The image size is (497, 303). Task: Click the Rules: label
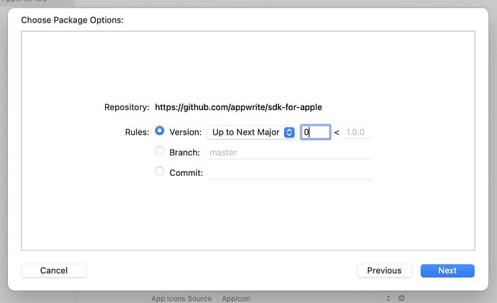point(137,132)
